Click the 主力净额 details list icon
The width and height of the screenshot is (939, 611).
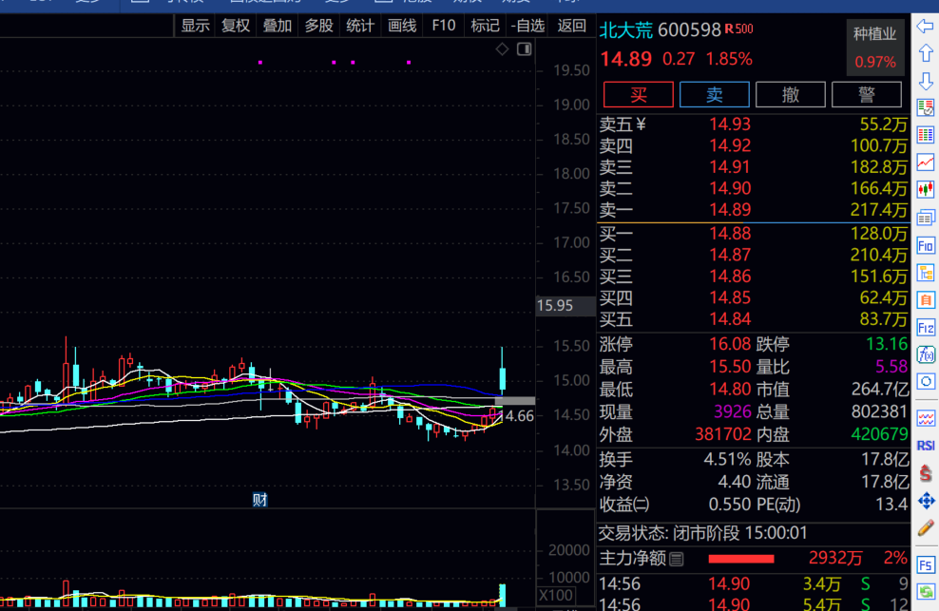pos(677,560)
